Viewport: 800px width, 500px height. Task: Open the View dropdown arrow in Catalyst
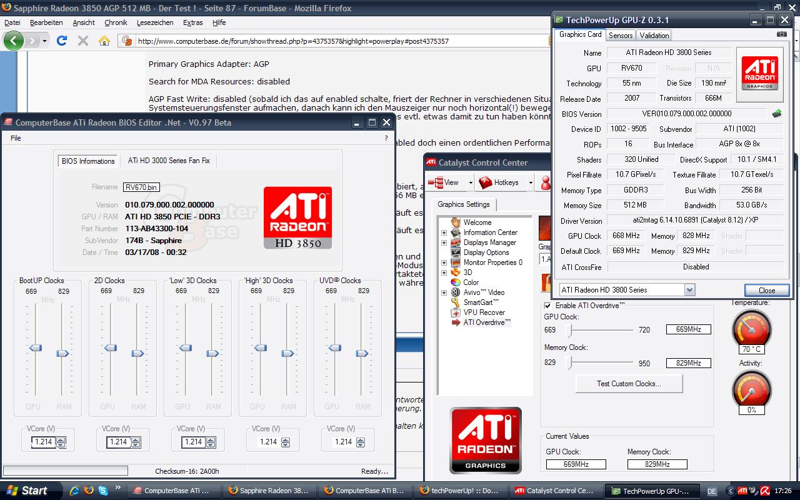(470, 182)
